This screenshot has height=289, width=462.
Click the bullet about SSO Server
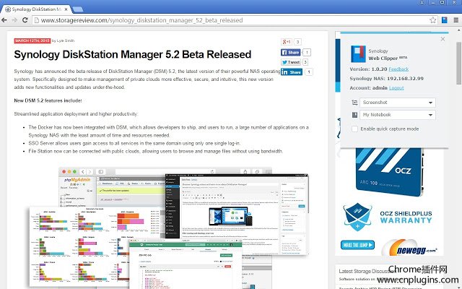tap(135, 143)
